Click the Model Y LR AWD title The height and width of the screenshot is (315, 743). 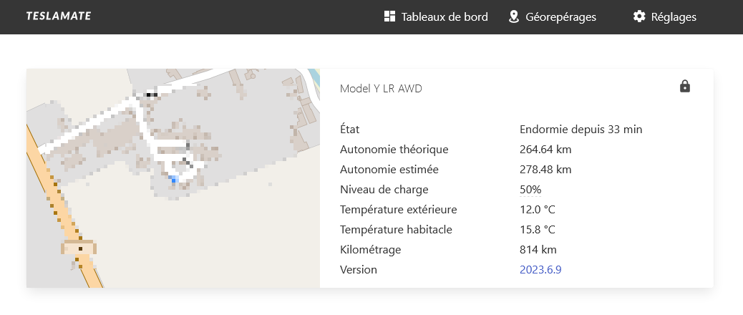point(381,89)
